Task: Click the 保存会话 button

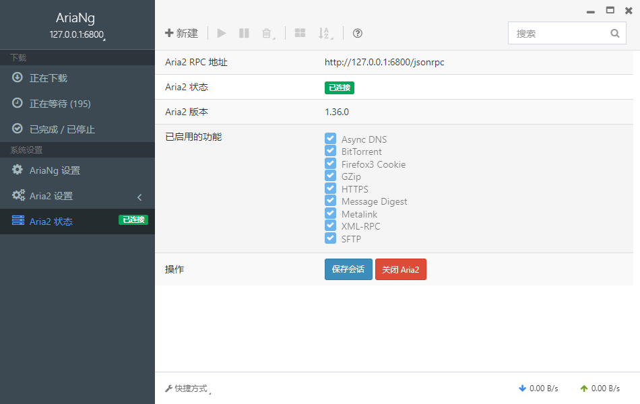Action: (348, 269)
